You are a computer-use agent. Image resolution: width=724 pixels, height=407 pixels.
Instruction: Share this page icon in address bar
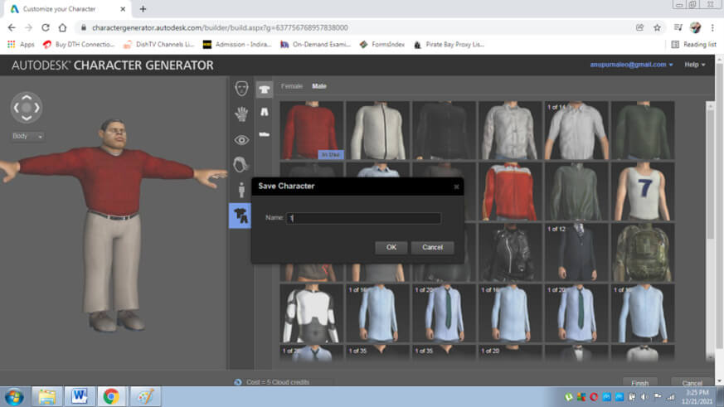[639, 27]
